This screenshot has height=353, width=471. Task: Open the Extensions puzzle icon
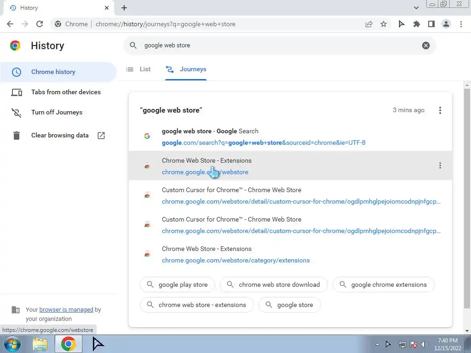click(x=416, y=24)
